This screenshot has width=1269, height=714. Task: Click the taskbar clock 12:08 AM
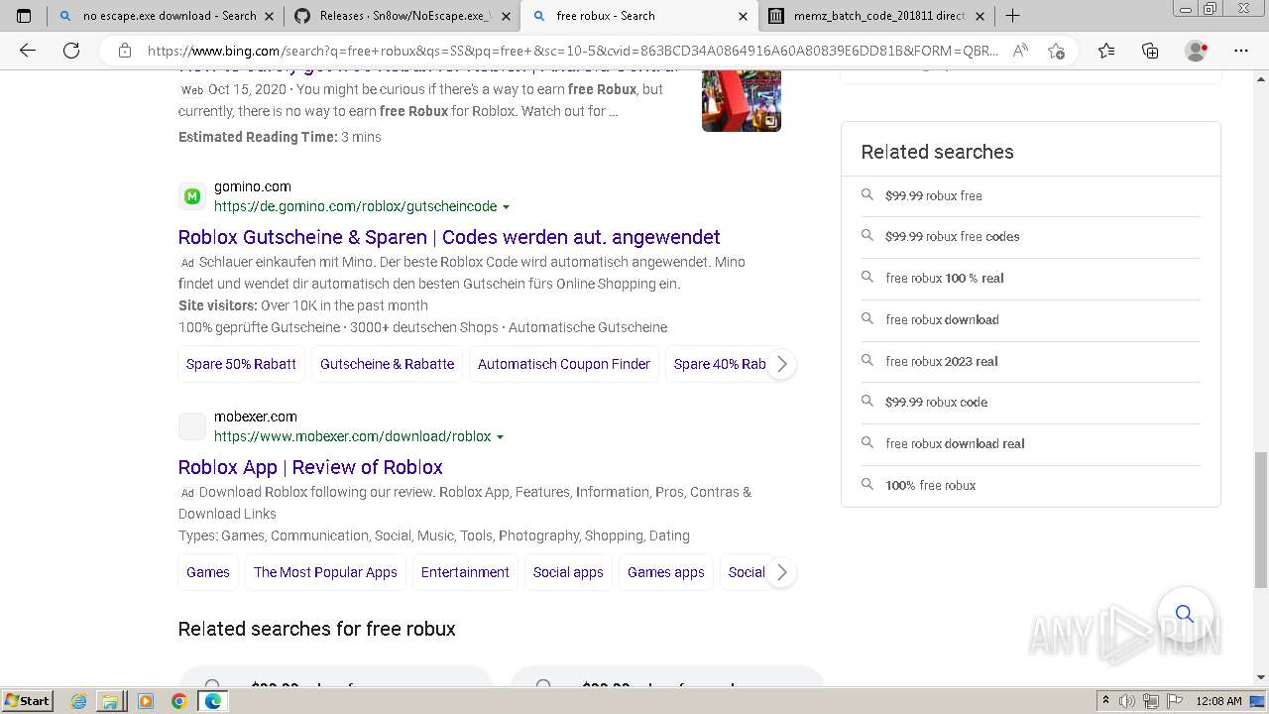[x=1218, y=701]
